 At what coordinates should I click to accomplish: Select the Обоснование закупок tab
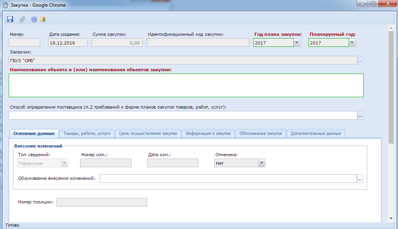pyautogui.click(x=261, y=133)
